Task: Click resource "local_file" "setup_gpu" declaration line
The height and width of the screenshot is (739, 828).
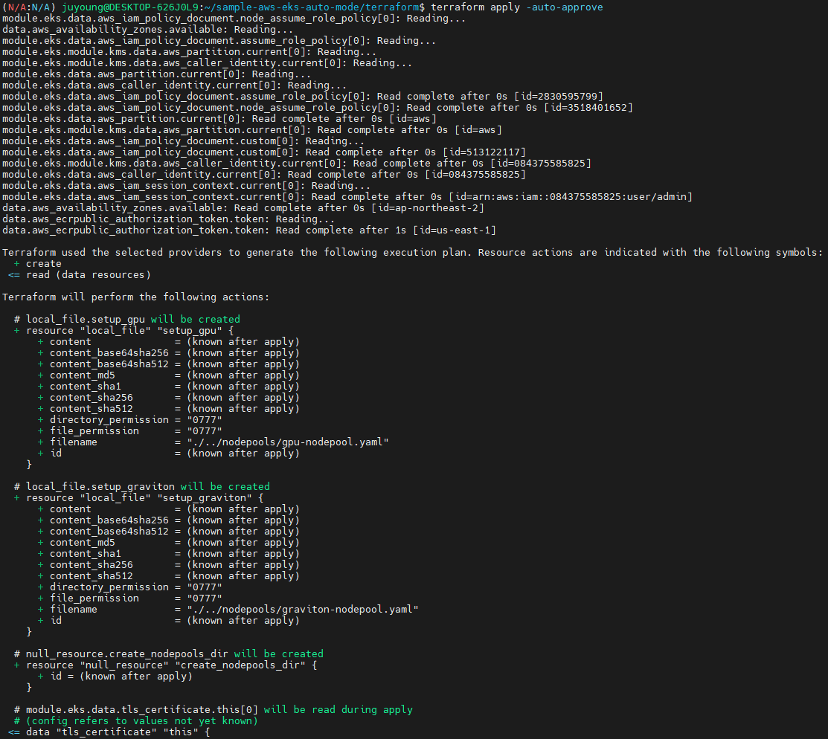Action: click(x=123, y=330)
